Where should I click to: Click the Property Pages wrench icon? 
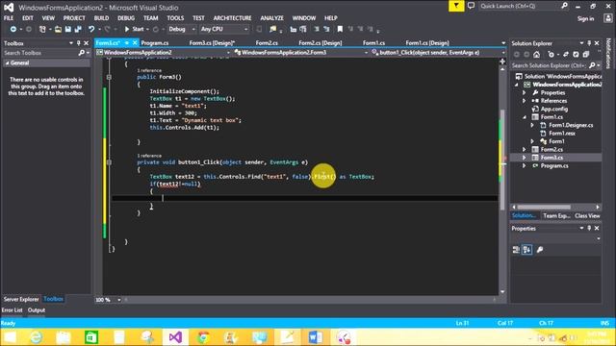(x=540, y=250)
